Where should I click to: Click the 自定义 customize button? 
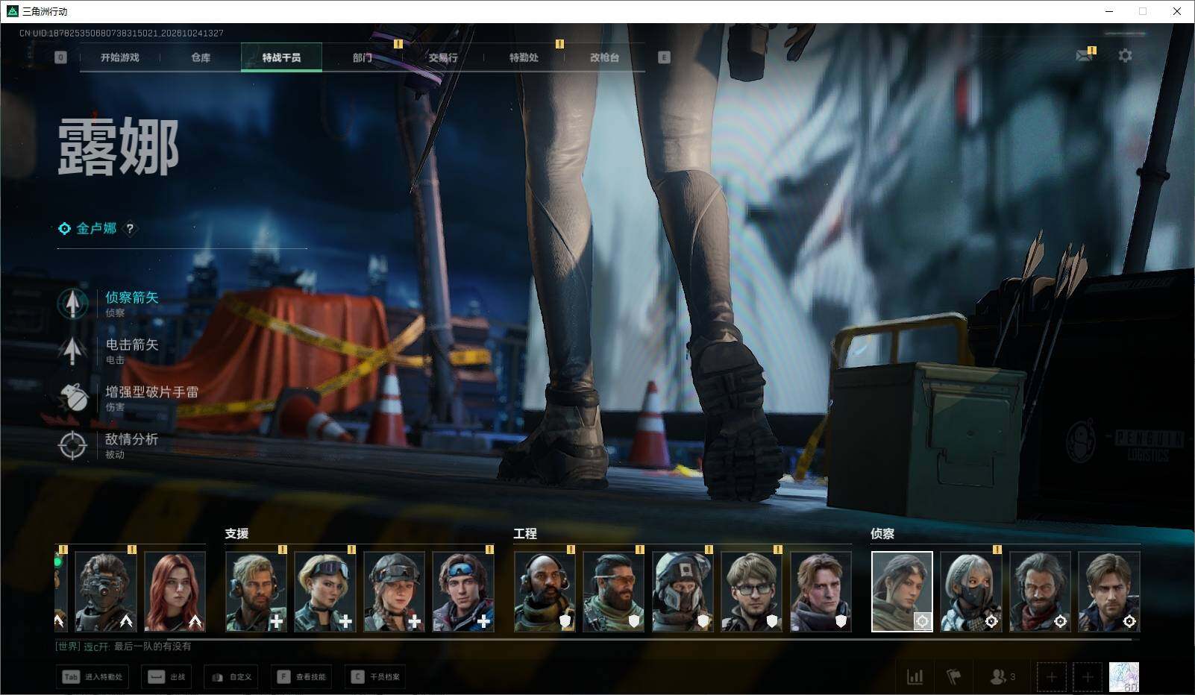click(x=231, y=677)
